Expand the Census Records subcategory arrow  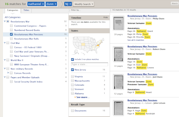[x=8, y=73]
